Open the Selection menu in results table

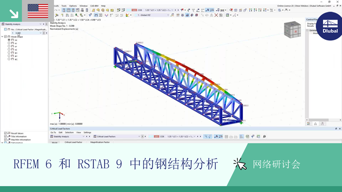pos(69,132)
